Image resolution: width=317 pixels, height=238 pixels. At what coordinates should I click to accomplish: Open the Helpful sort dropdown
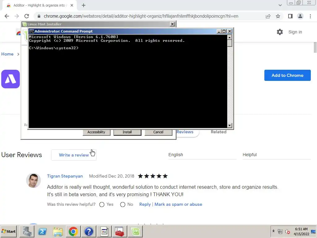(276, 155)
